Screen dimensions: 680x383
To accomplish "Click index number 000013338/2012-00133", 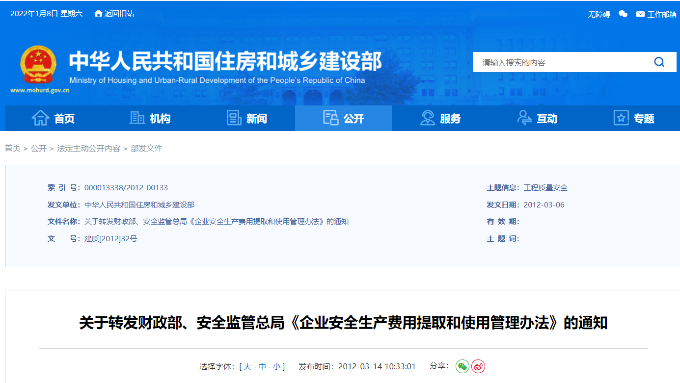I will [x=126, y=188].
